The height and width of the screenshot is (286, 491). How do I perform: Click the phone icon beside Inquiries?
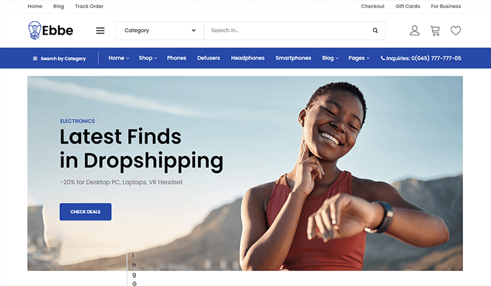coord(383,58)
